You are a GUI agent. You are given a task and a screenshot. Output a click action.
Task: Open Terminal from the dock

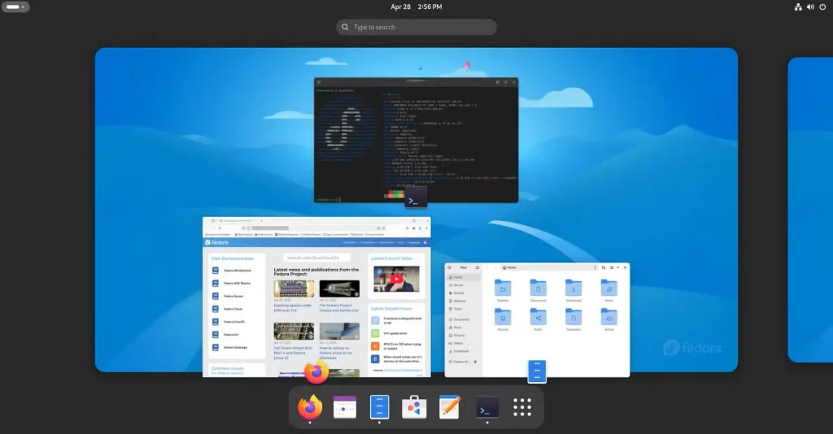tap(487, 406)
